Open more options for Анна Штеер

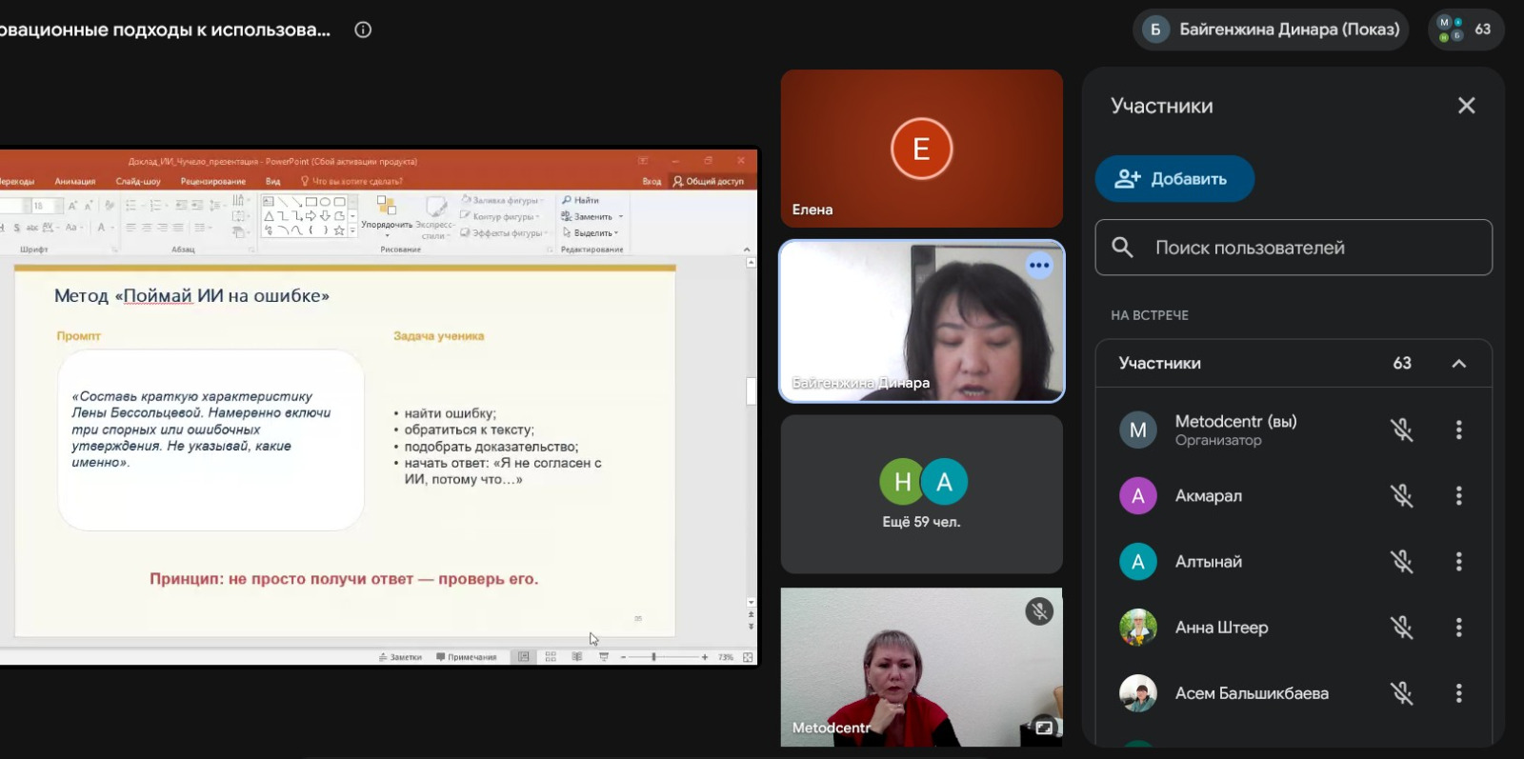click(1458, 628)
